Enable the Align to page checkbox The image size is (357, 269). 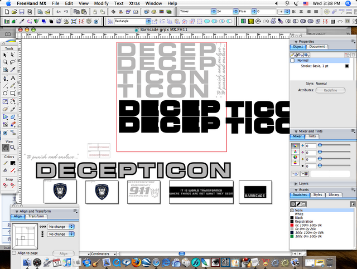(x=14, y=253)
